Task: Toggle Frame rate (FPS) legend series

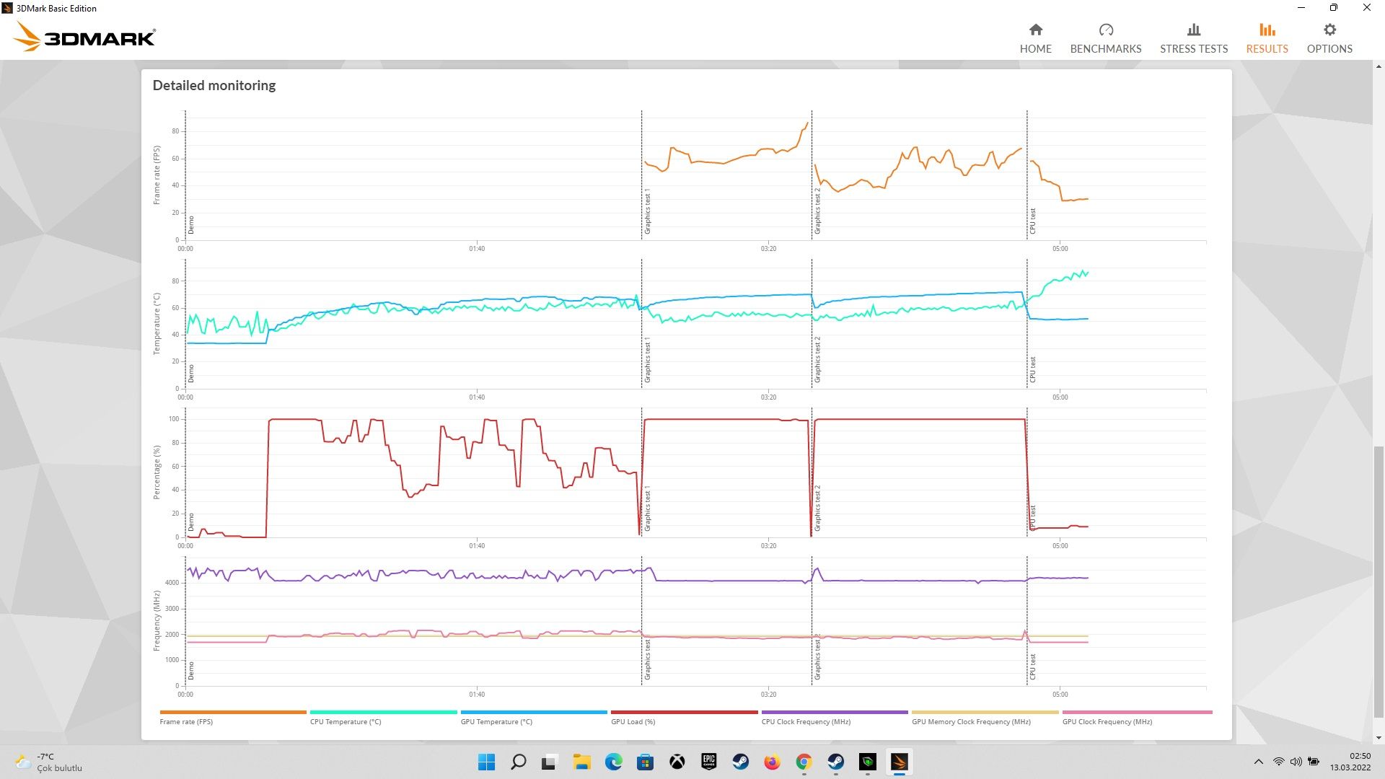Action: pyautogui.click(x=186, y=721)
